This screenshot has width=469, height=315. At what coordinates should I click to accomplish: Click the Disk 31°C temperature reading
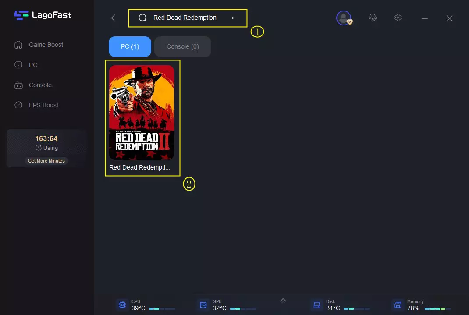pyautogui.click(x=333, y=308)
